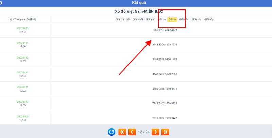Screen dimensions: 272x138
Task: Select draw 20230410 link
Action: pyautogui.click(x=23, y=102)
